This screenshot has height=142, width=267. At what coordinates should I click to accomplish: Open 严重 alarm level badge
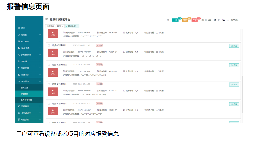point(195,20)
